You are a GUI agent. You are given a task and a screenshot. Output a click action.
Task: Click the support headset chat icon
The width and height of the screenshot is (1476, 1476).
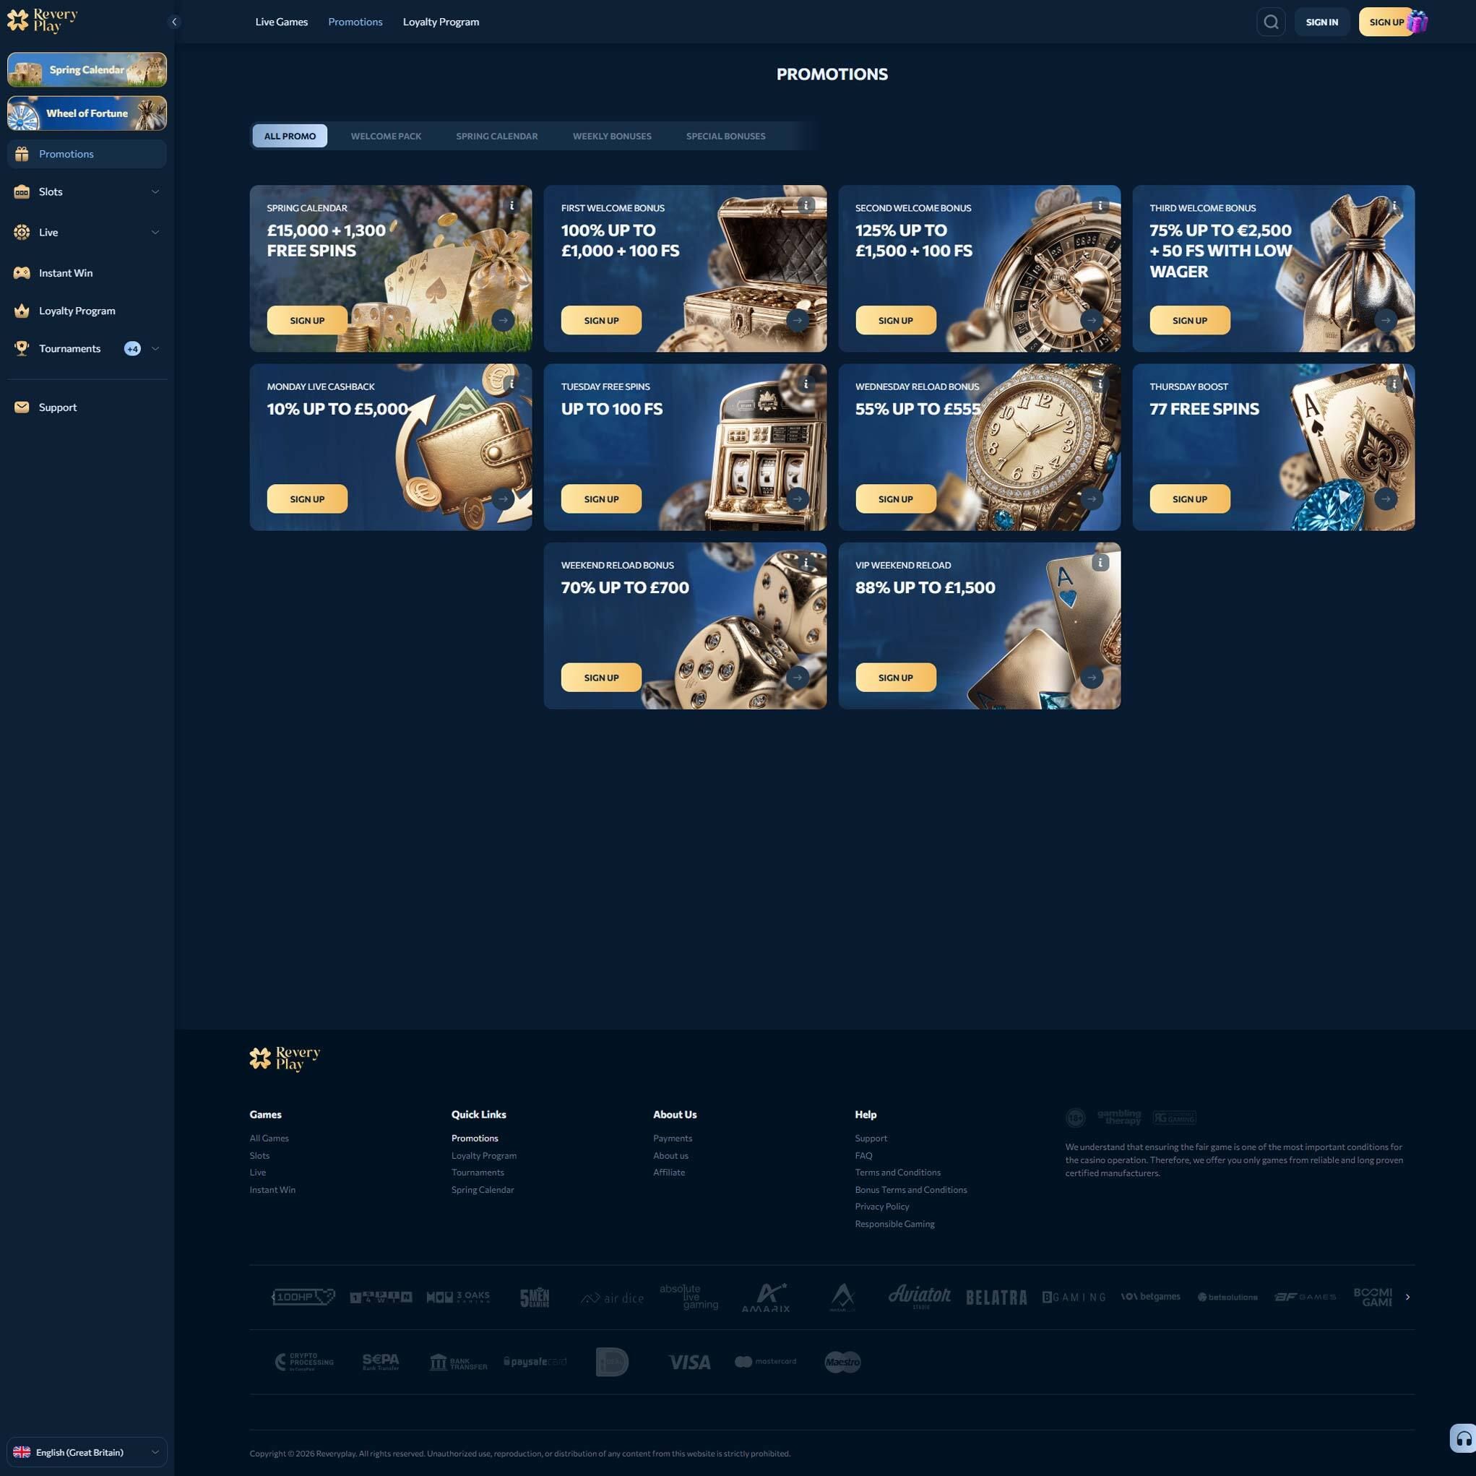[x=1463, y=1439]
